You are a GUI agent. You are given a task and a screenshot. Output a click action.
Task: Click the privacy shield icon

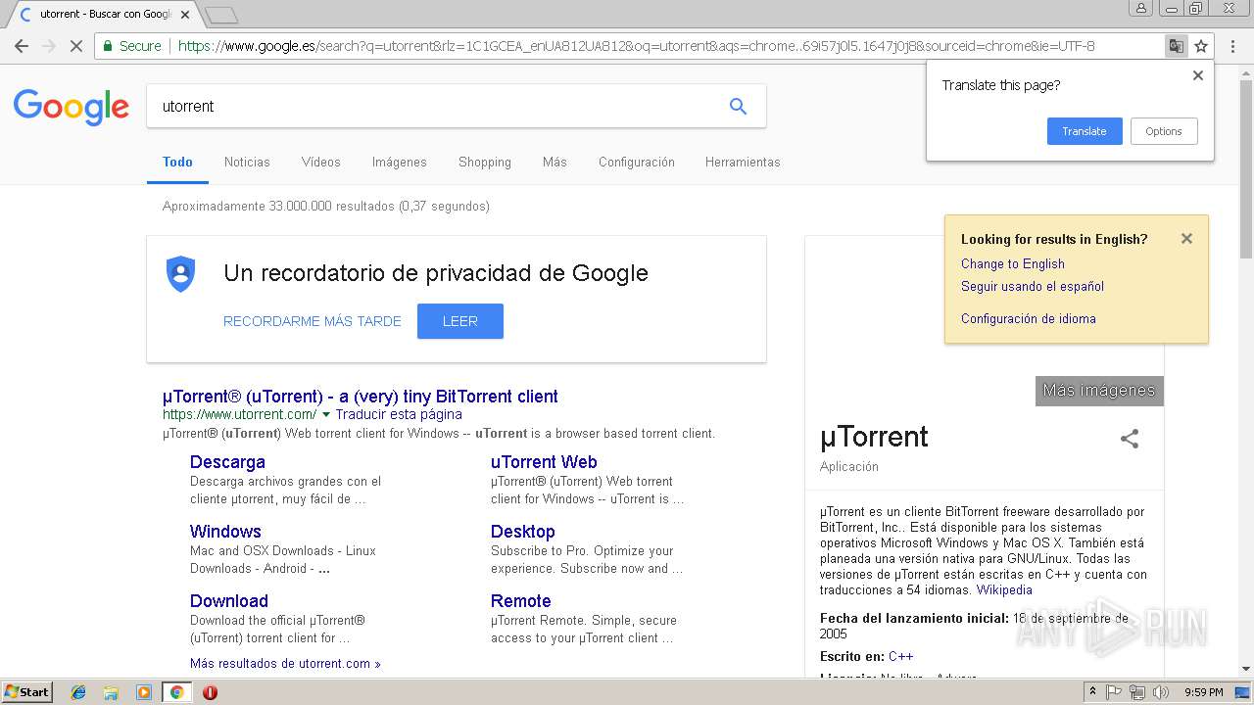[x=180, y=274]
